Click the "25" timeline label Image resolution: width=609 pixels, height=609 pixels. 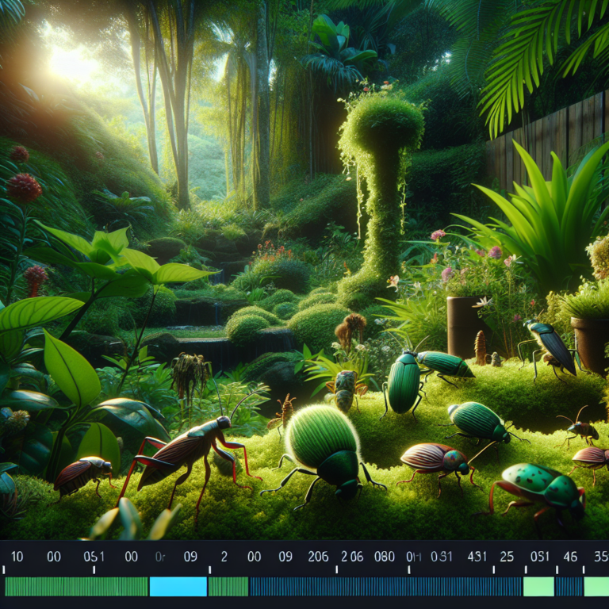pyautogui.click(x=507, y=557)
